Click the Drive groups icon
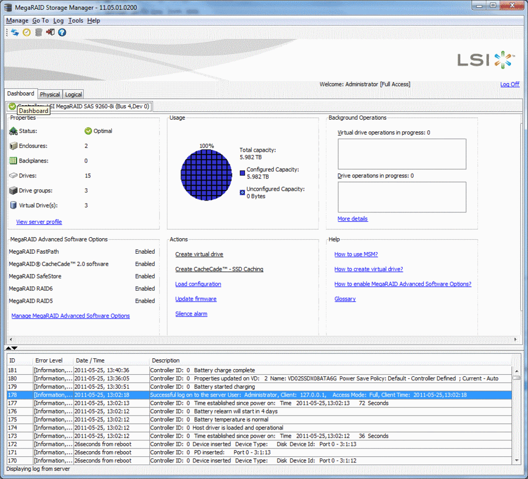Image resolution: width=528 pixels, height=479 pixels. (x=13, y=190)
